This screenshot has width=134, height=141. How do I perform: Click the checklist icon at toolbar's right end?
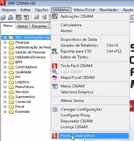coord(132,17)
